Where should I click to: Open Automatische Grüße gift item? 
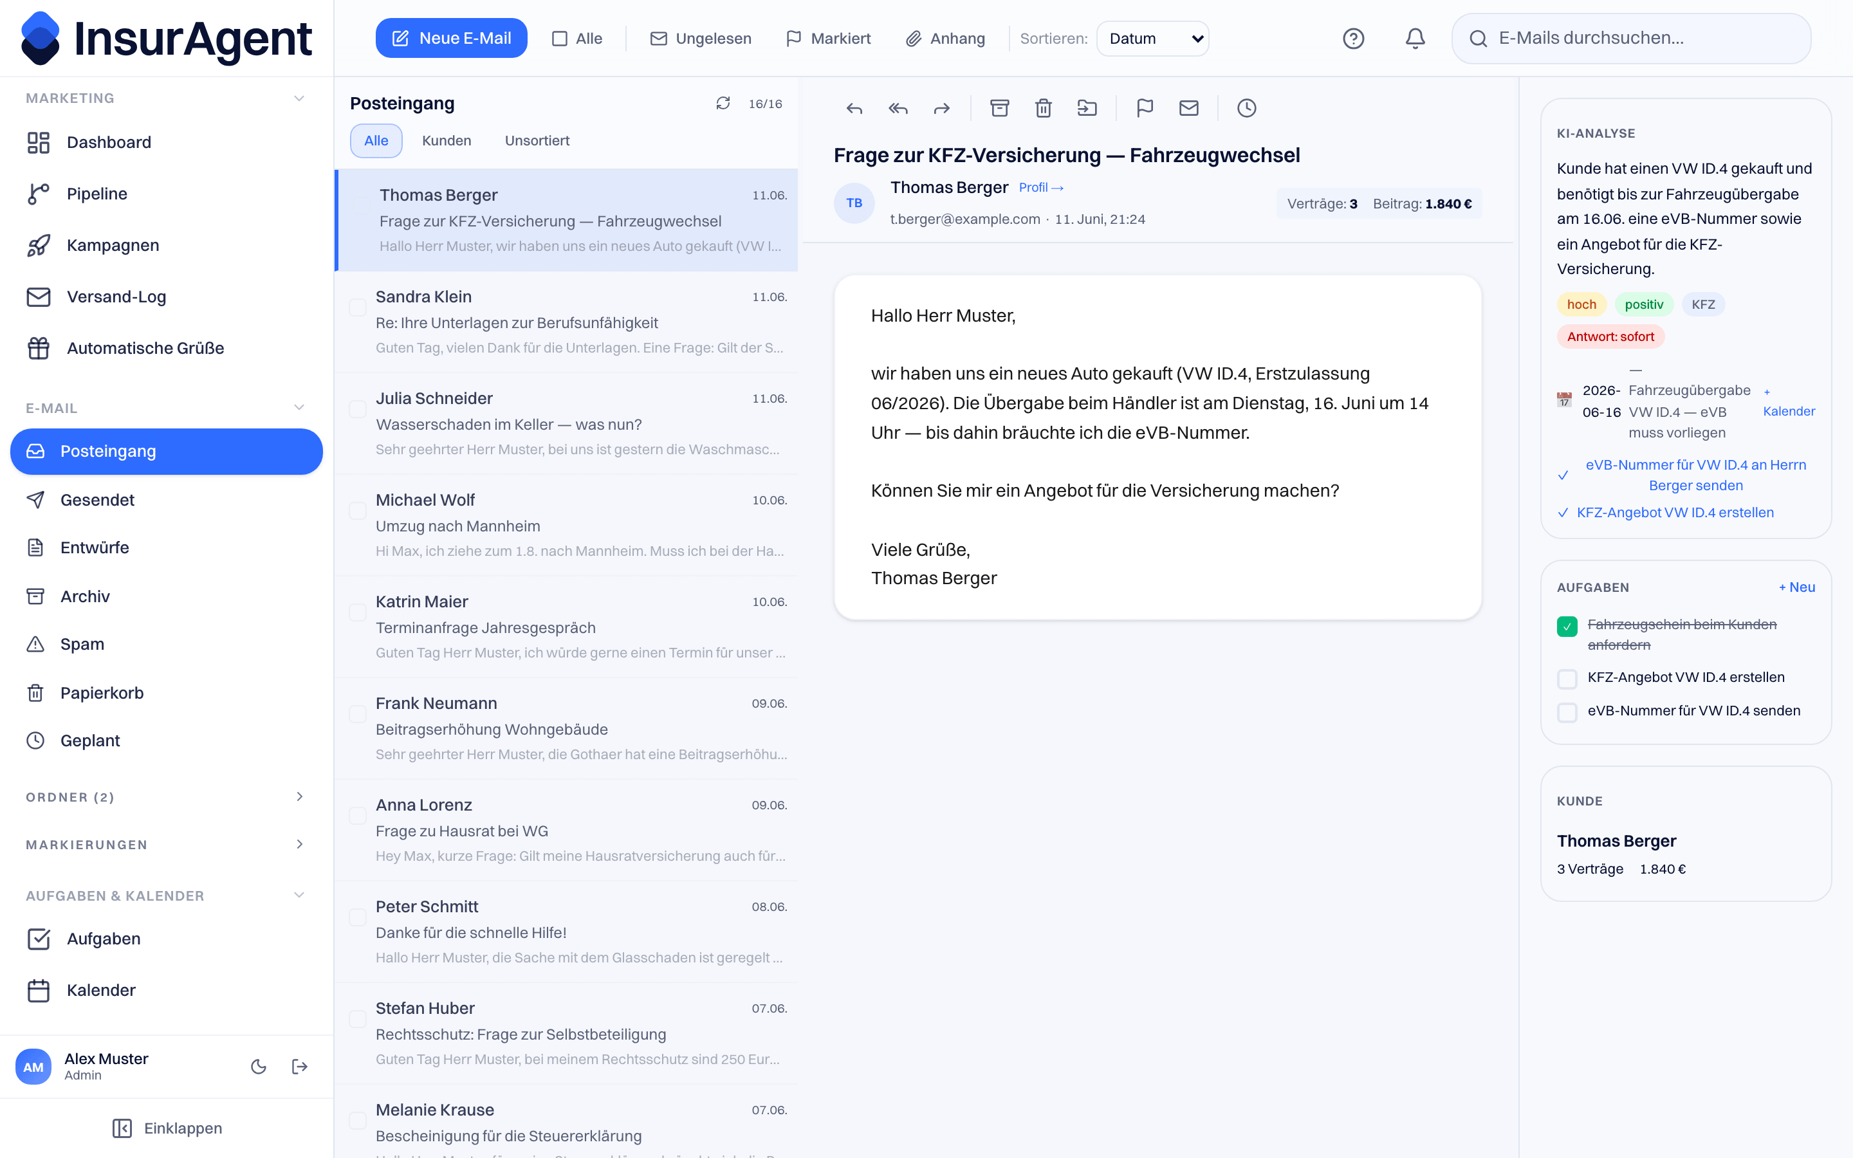166,347
